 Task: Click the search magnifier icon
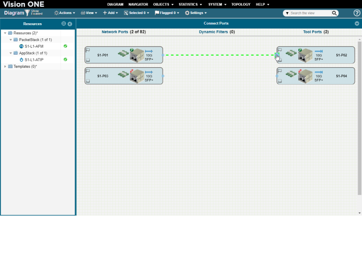pos(334,13)
